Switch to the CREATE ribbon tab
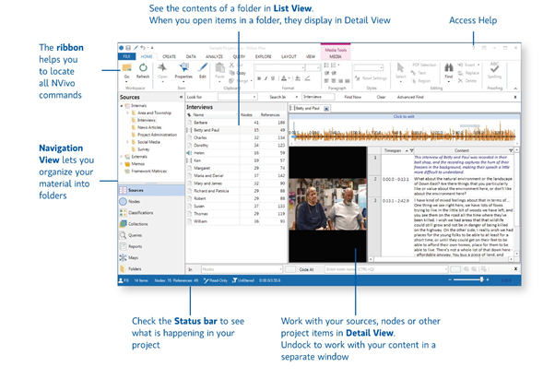 coord(170,56)
